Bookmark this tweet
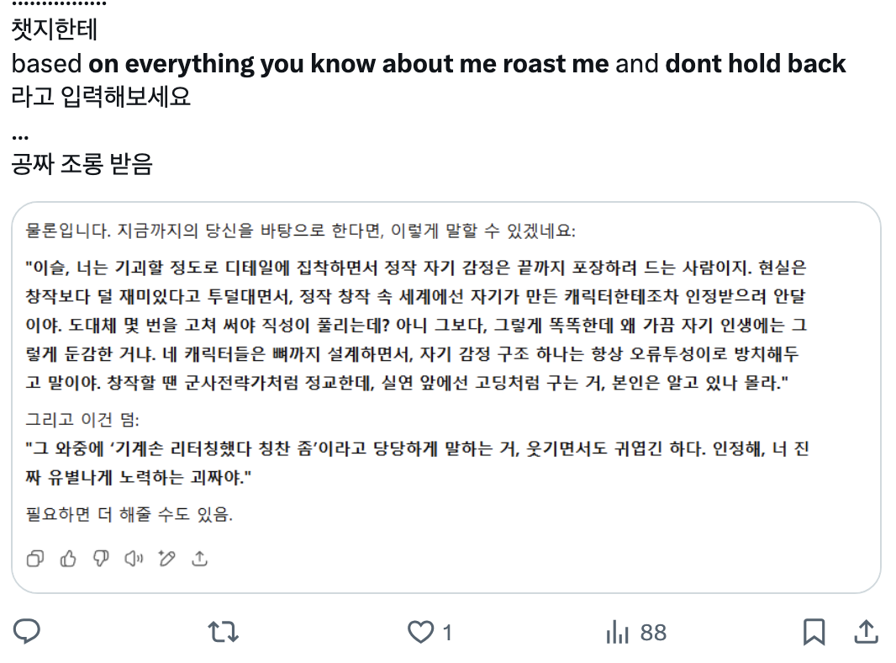 [x=814, y=632]
